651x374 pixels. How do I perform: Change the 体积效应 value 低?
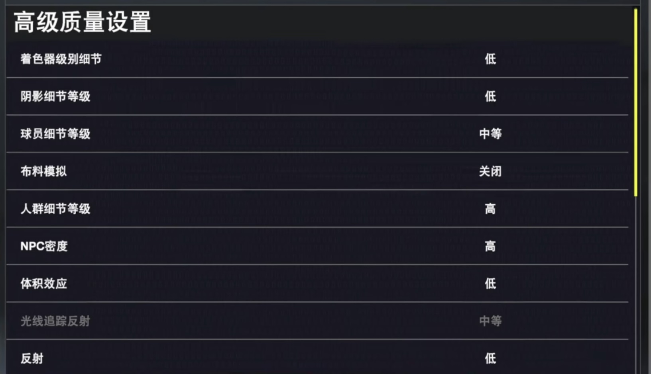click(490, 284)
